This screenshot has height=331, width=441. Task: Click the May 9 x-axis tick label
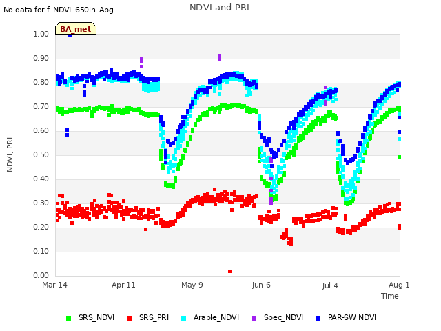[x=192, y=285]
